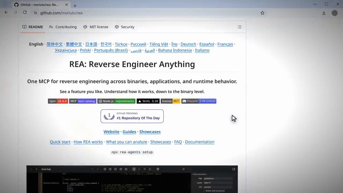Open the Guides link
Viewport: 343px width, 193px height.
coord(129,132)
